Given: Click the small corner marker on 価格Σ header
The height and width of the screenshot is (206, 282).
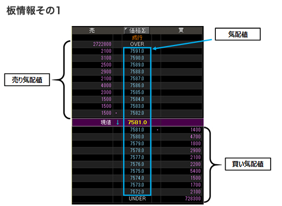Looking at the screenshot, I should click(126, 29).
